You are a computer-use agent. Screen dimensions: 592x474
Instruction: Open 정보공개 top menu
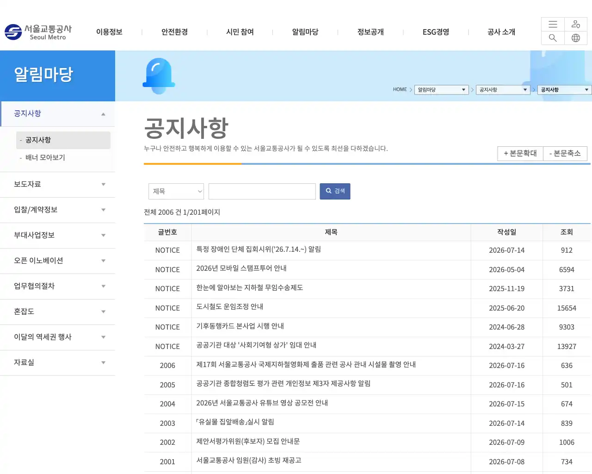(x=370, y=32)
